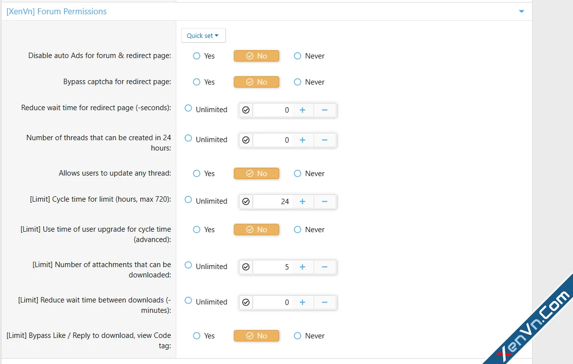Click plus for wait time between downloads
The image size is (573, 364).
(x=302, y=303)
